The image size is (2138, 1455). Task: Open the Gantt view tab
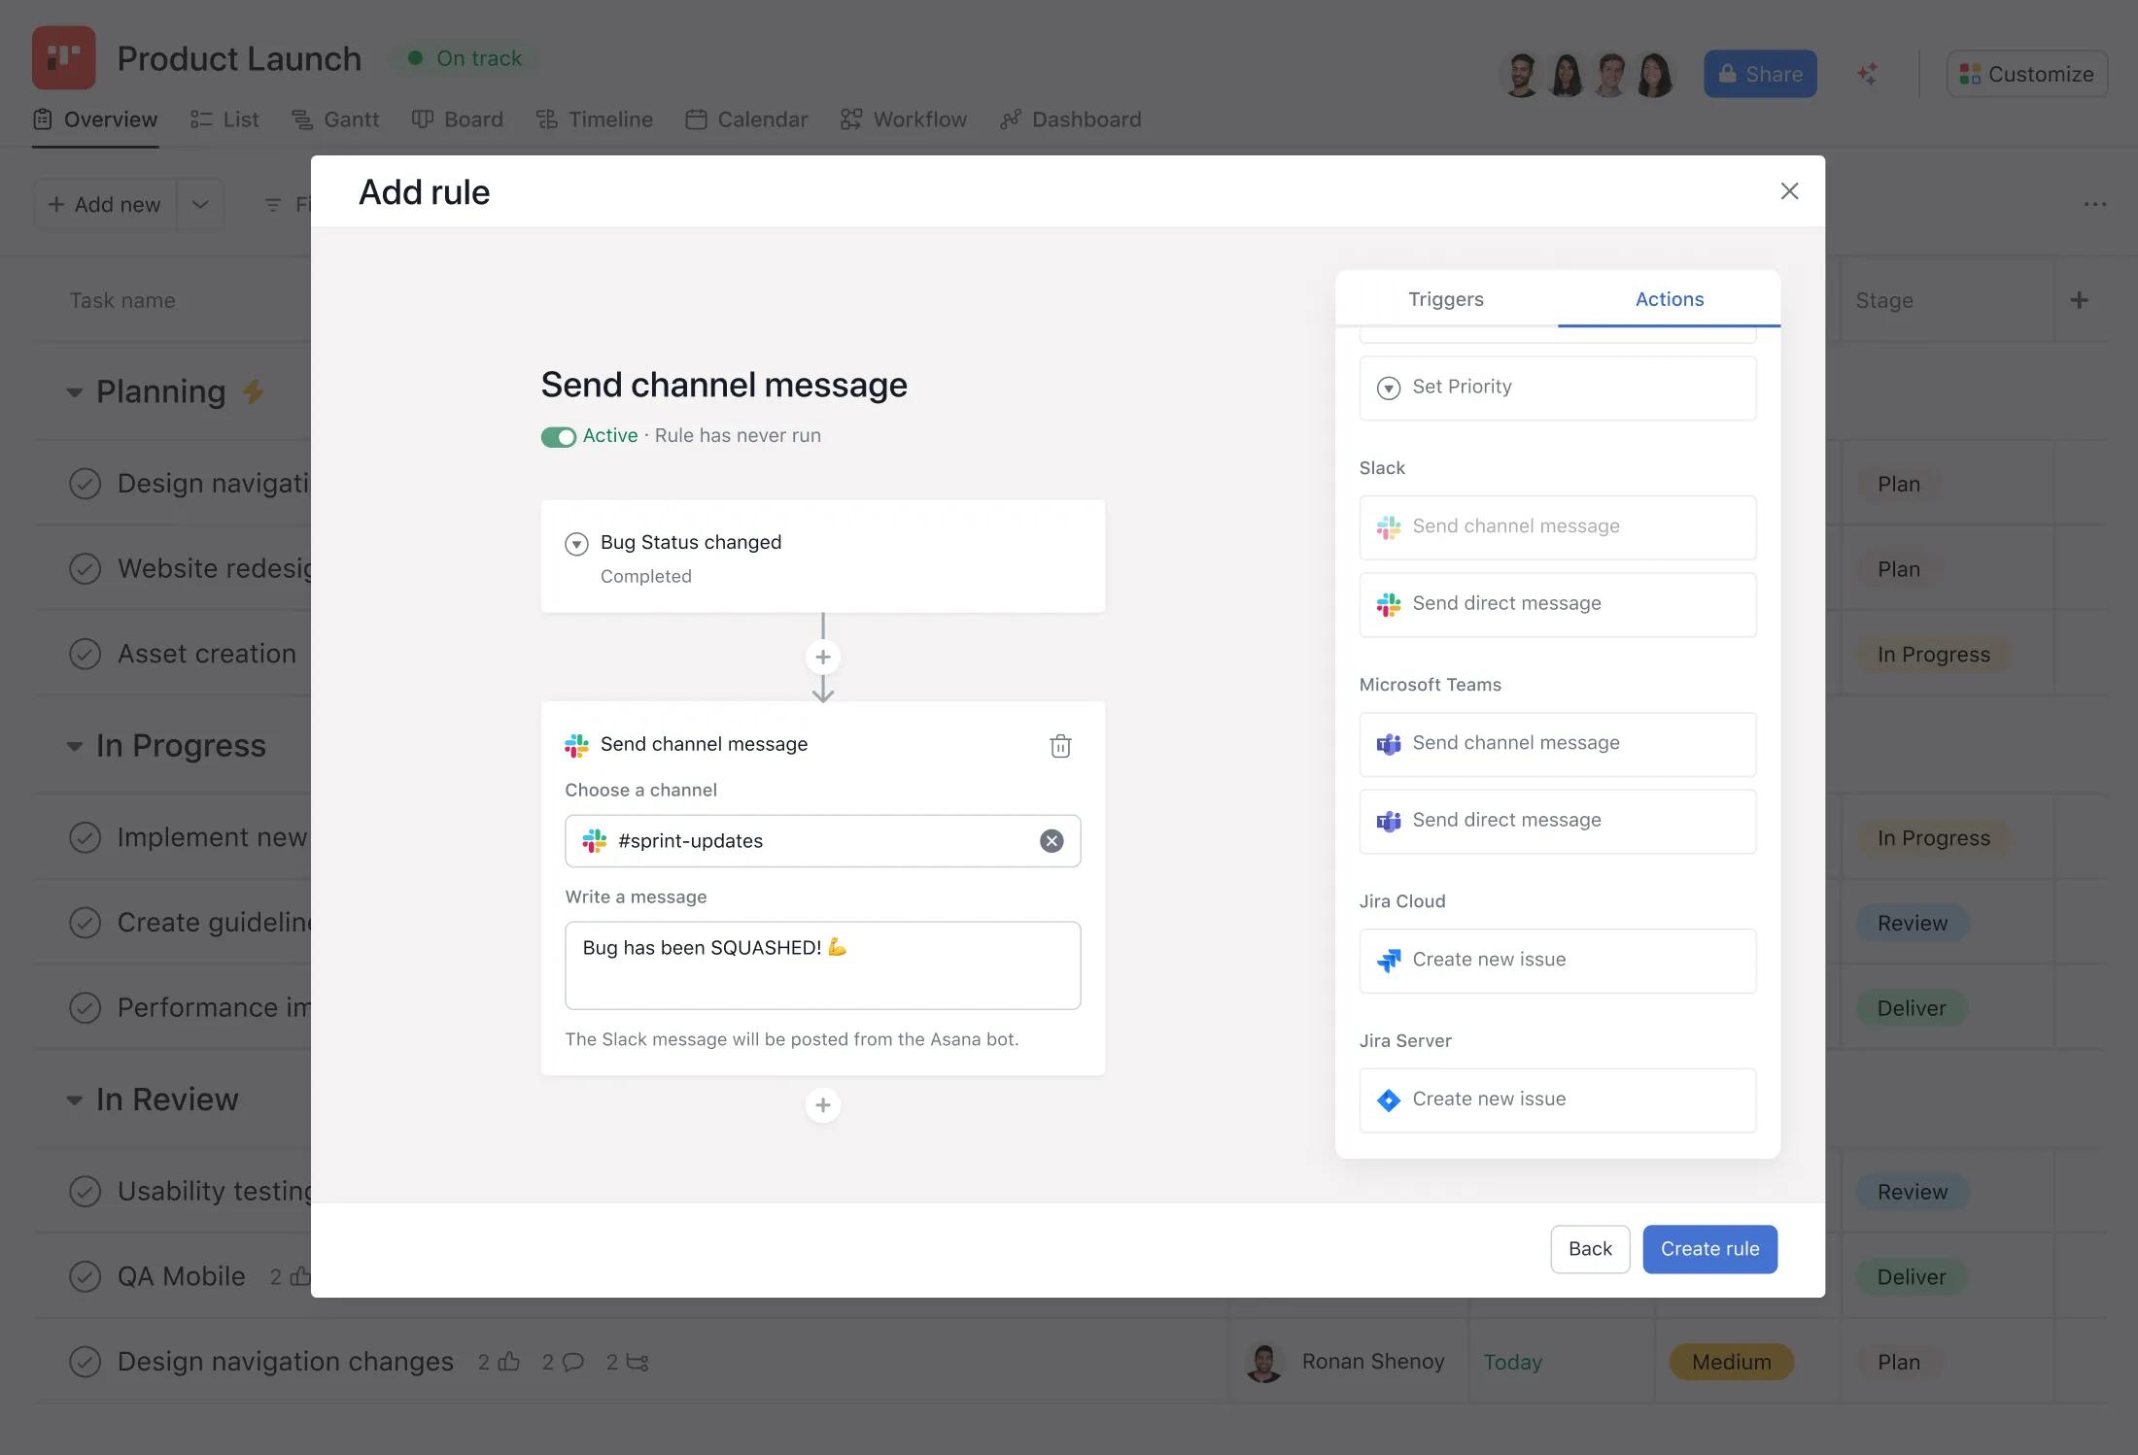[335, 119]
